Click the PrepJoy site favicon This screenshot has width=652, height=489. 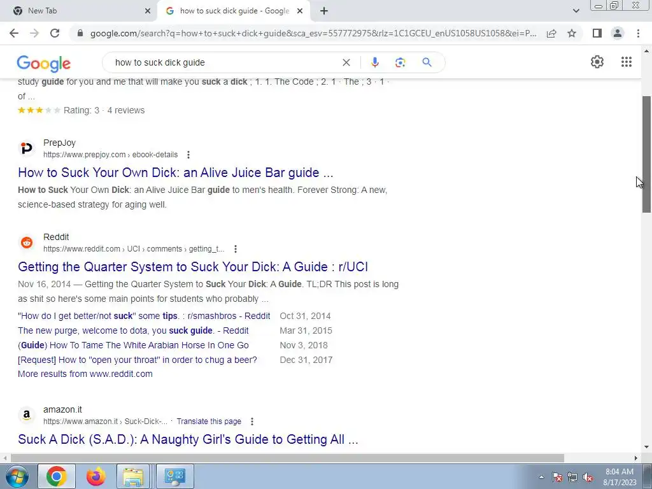pos(27,148)
